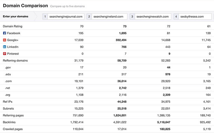The width and height of the screenshot is (214, 133).
Task: Click .org value 2,309
Action: [x=167, y=95]
